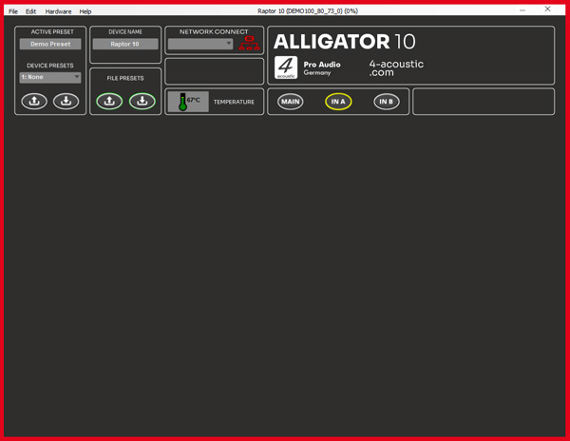This screenshot has height=441, width=570.
Task: Click the device presets download icon
Action: coord(66,101)
